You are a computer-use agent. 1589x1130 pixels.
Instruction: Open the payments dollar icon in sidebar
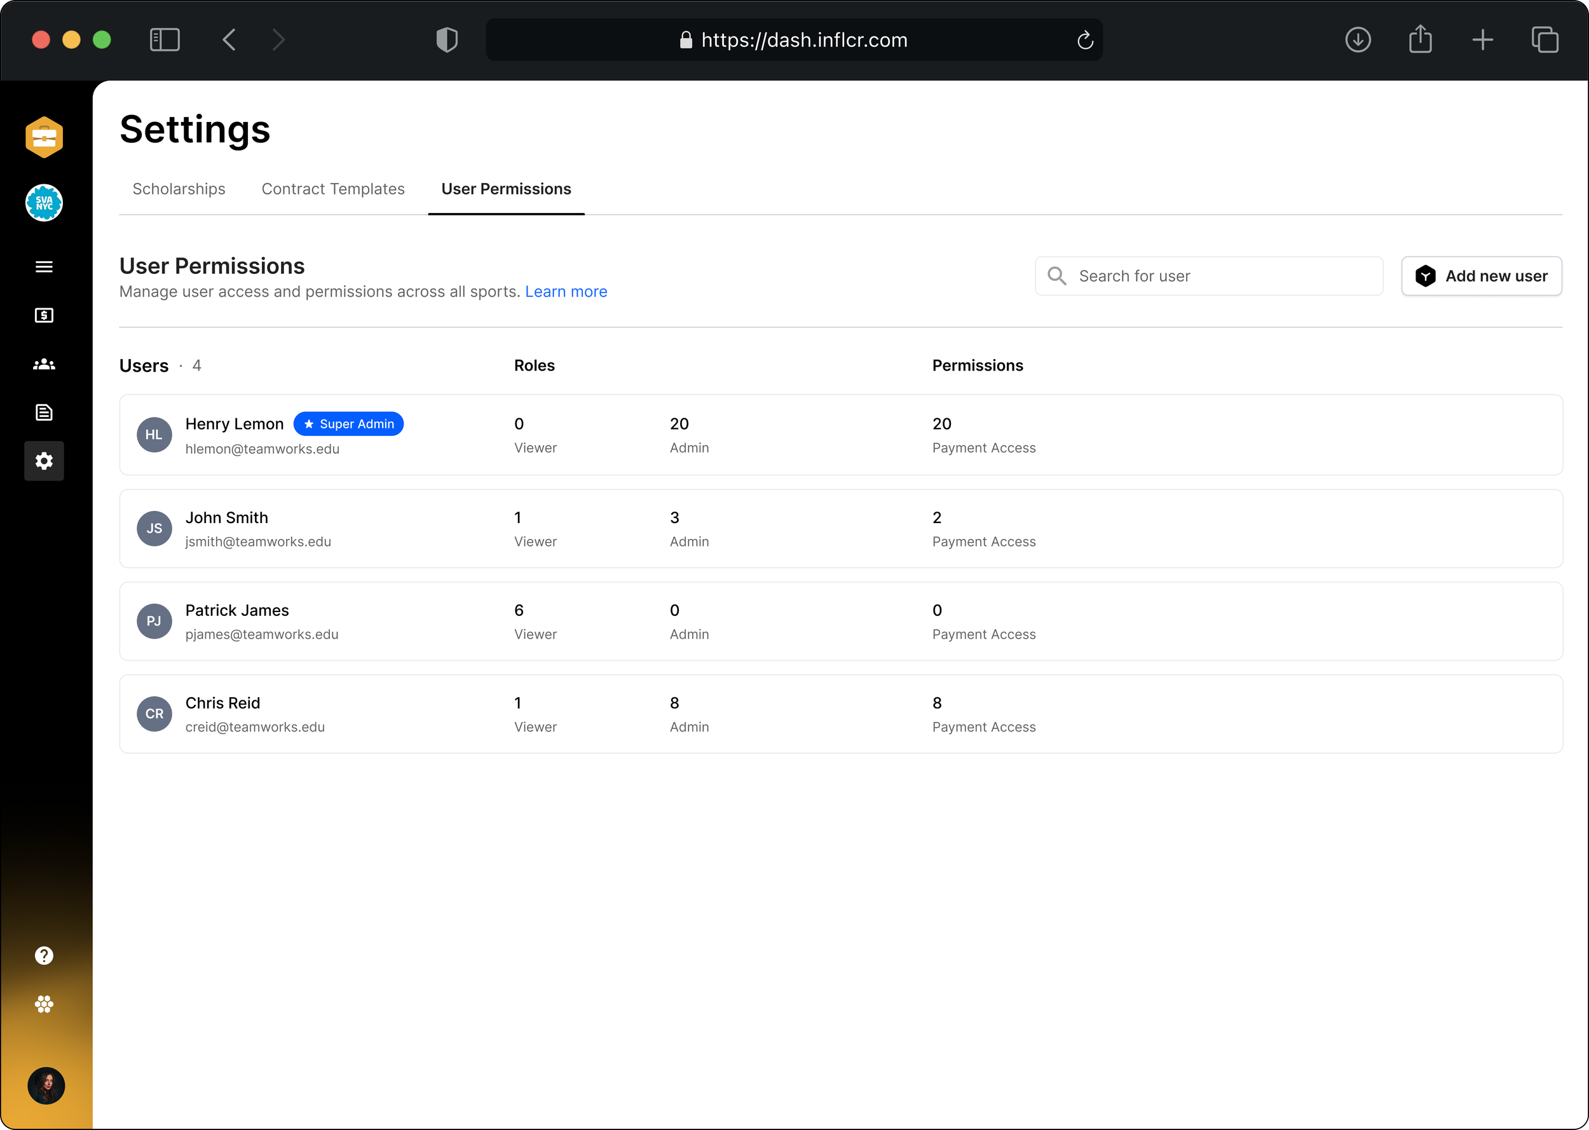pyautogui.click(x=44, y=316)
